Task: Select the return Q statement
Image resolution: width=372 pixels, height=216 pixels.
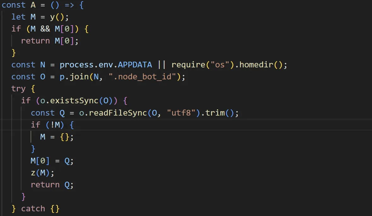Action: tap(50, 185)
